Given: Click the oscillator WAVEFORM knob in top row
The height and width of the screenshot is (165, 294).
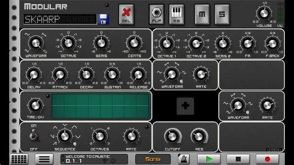Looking at the screenshot, I should 36,44.
